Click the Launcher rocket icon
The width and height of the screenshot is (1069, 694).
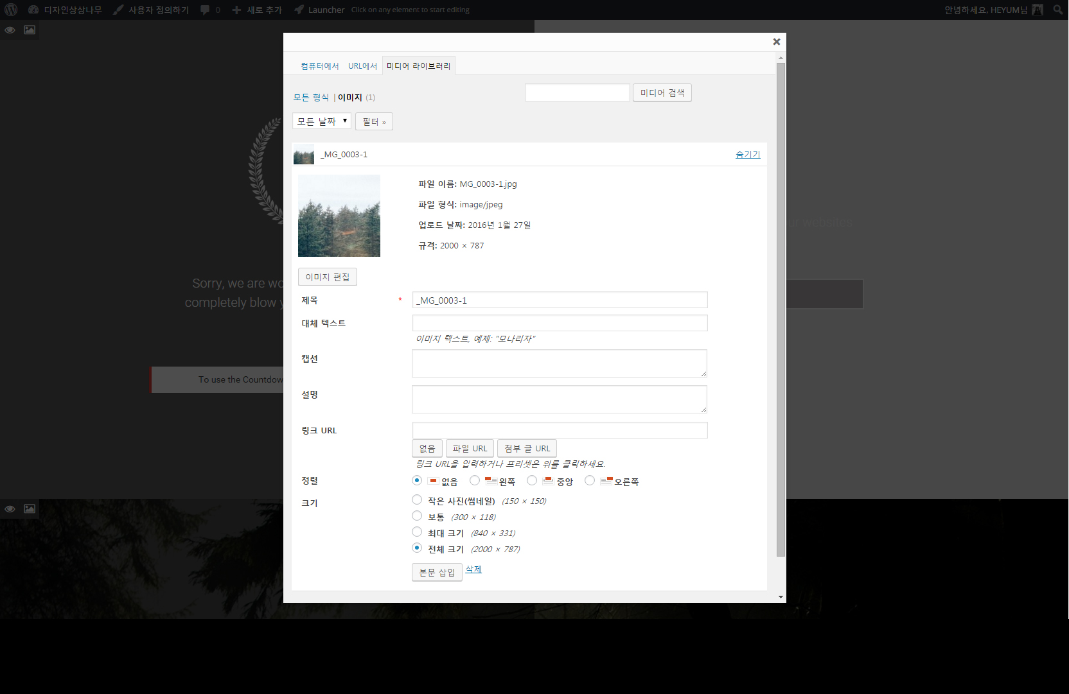click(299, 10)
